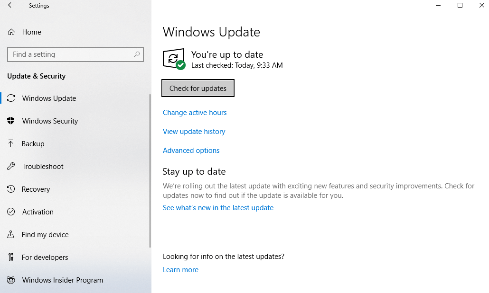Click the magnifier icon in search box
Screen dimensions: 489x293
[137, 54]
